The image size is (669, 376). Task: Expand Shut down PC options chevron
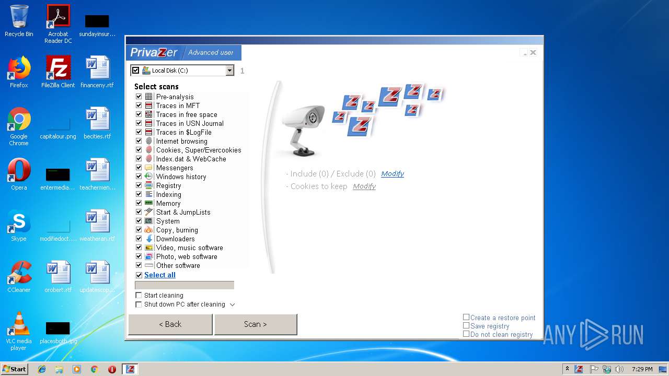(x=233, y=304)
